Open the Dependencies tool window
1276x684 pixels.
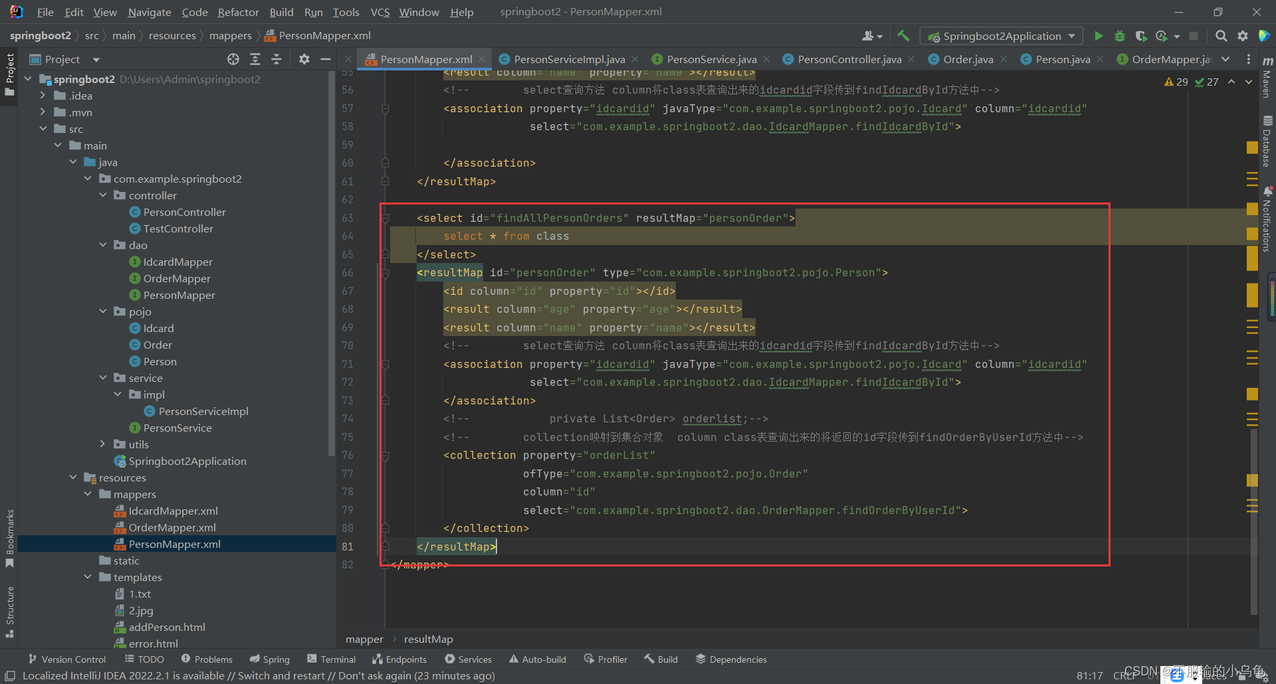(x=731, y=659)
